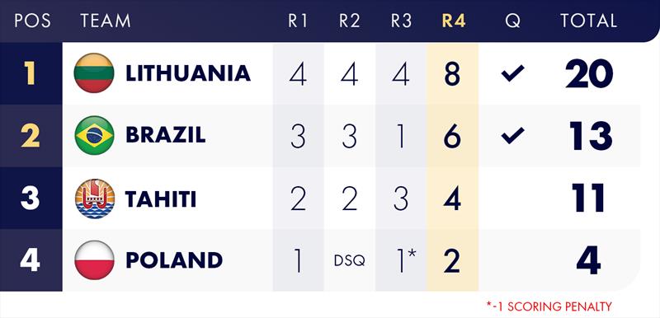Click Lithuania's qualified checkmark

(x=512, y=73)
